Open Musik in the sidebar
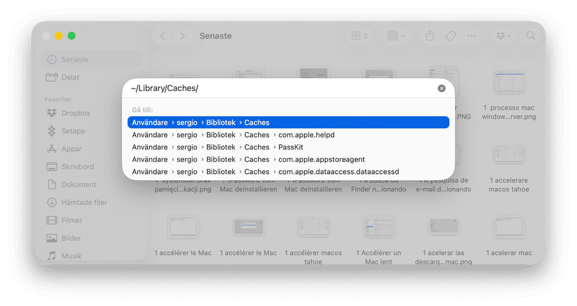The image size is (577, 306). [92, 256]
